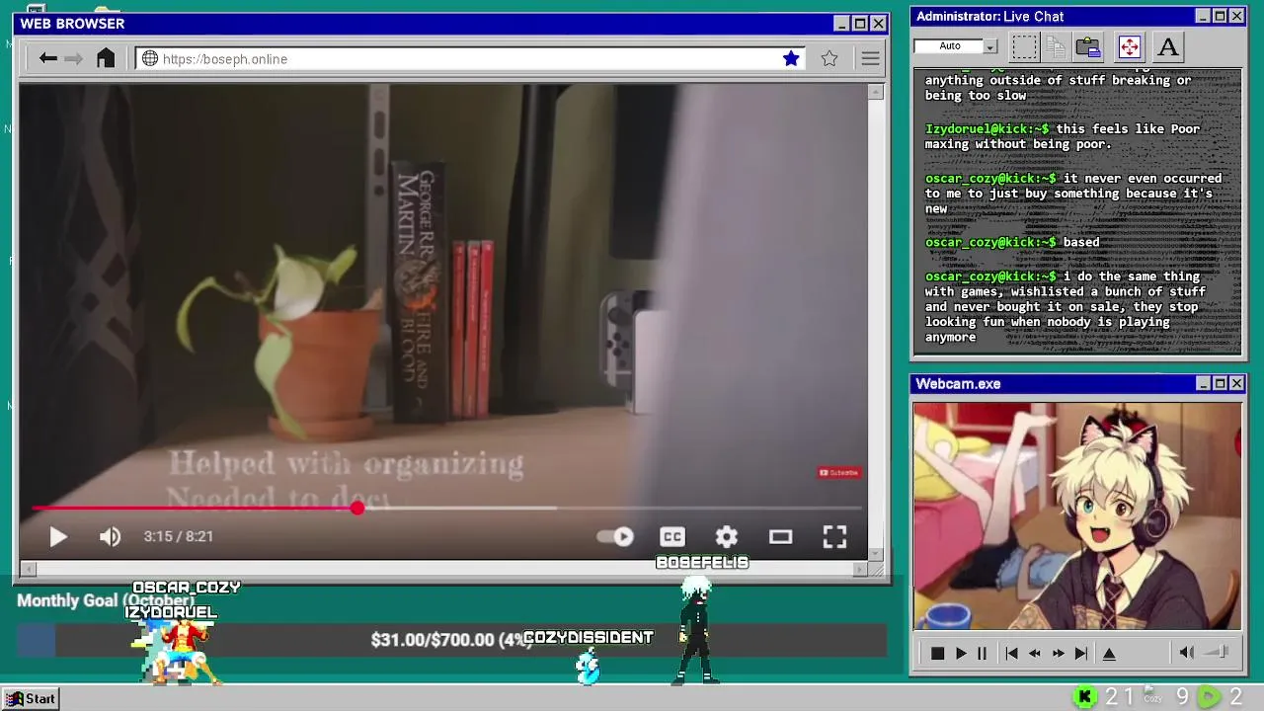Click the outlined favorites star
This screenshot has height=711, width=1264.
tap(829, 58)
